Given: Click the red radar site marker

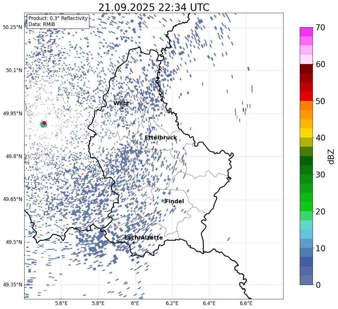Looking at the screenshot, I should coord(44,123).
